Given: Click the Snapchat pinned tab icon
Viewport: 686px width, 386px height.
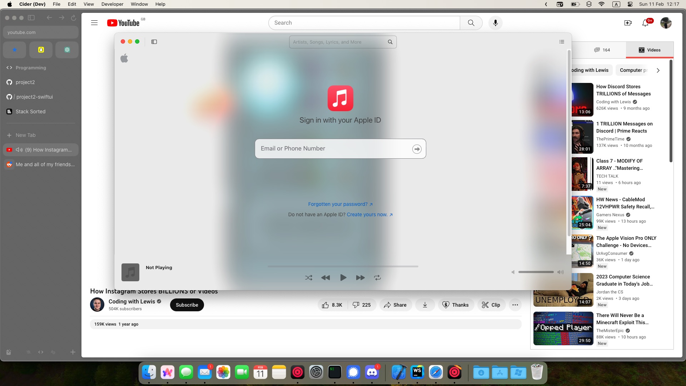Looking at the screenshot, I should coord(41,50).
